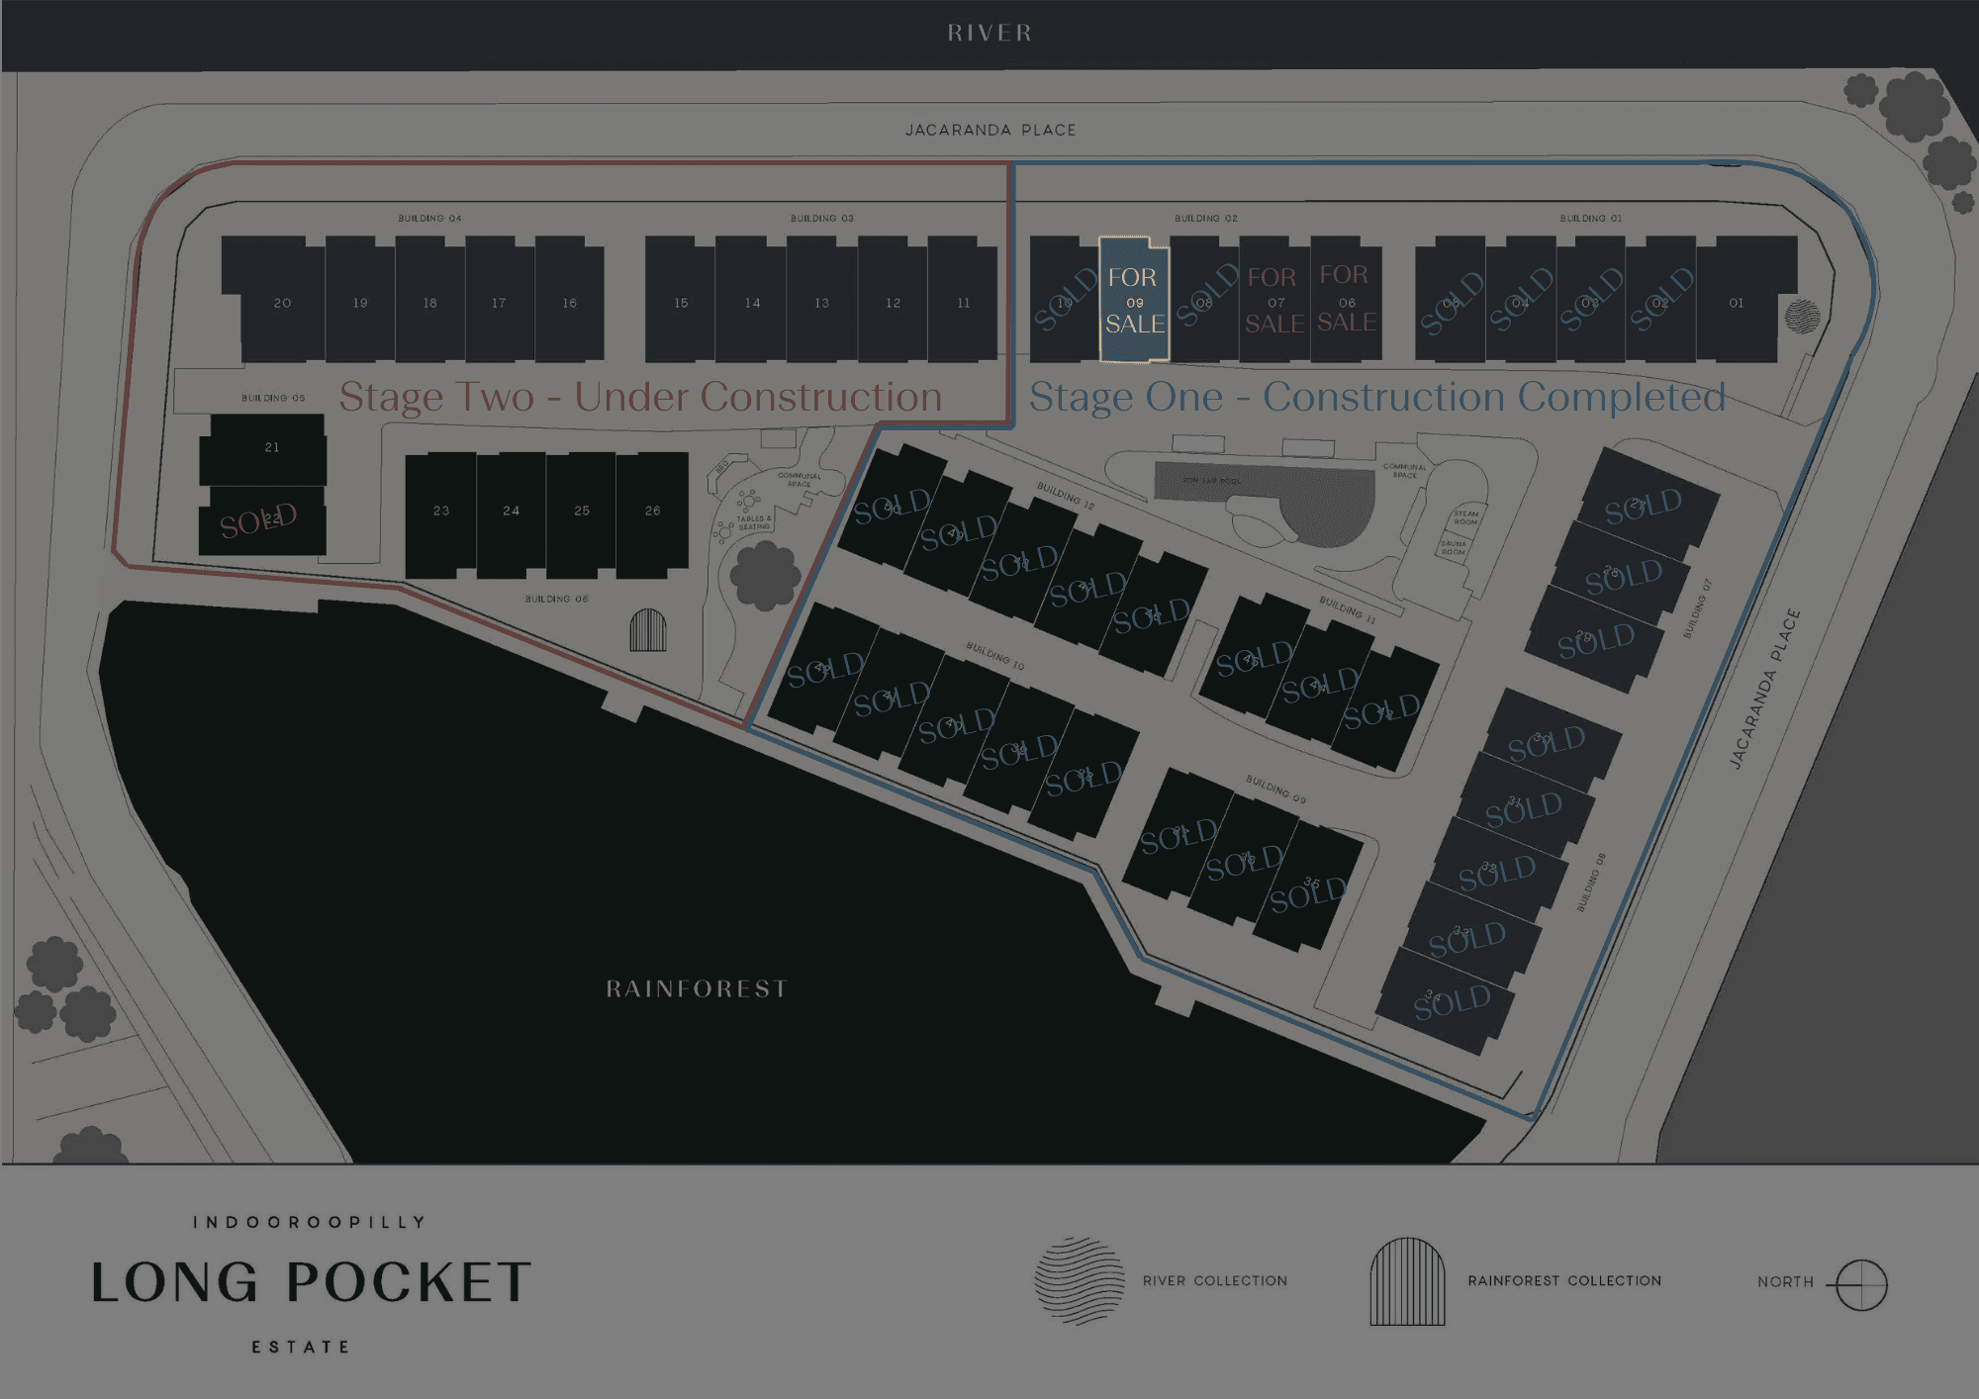The image size is (1979, 1399).
Task: Click the Building 04 label
Action: [429, 218]
